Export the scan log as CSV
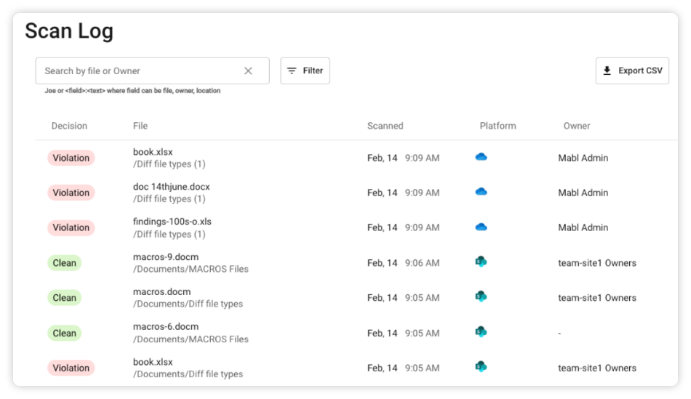This screenshot has width=691, height=399. 632,71
